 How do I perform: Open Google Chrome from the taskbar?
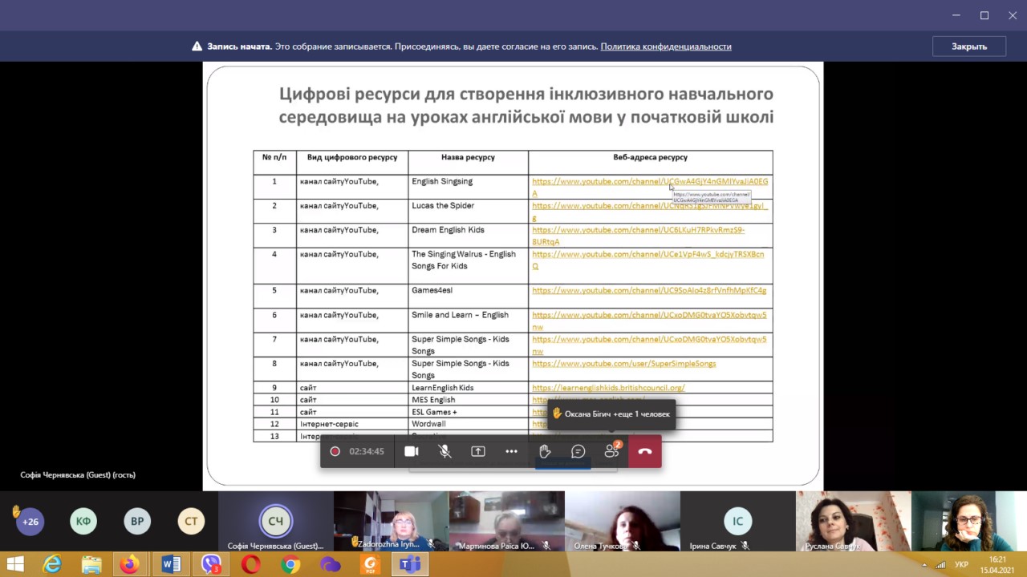(x=290, y=565)
